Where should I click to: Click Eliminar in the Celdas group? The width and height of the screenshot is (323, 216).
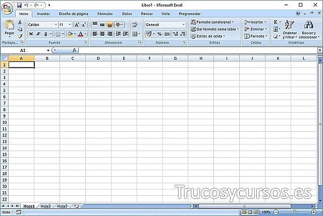coord(256,29)
